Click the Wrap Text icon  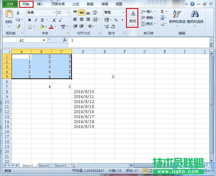(x=95, y=12)
